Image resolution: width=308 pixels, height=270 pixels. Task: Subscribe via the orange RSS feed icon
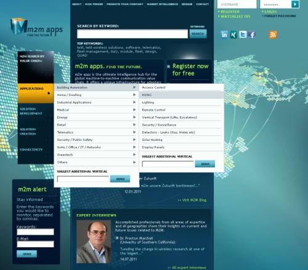[273, 34]
